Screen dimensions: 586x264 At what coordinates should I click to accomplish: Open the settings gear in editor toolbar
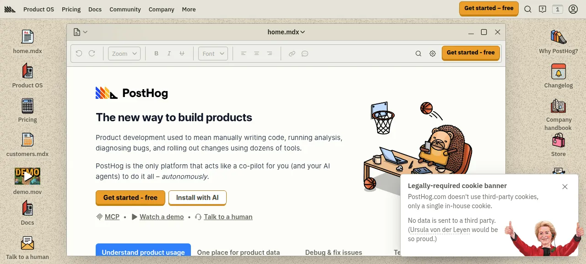tap(433, 54)
